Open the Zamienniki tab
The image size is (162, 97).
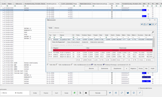(x=85, y=42)
